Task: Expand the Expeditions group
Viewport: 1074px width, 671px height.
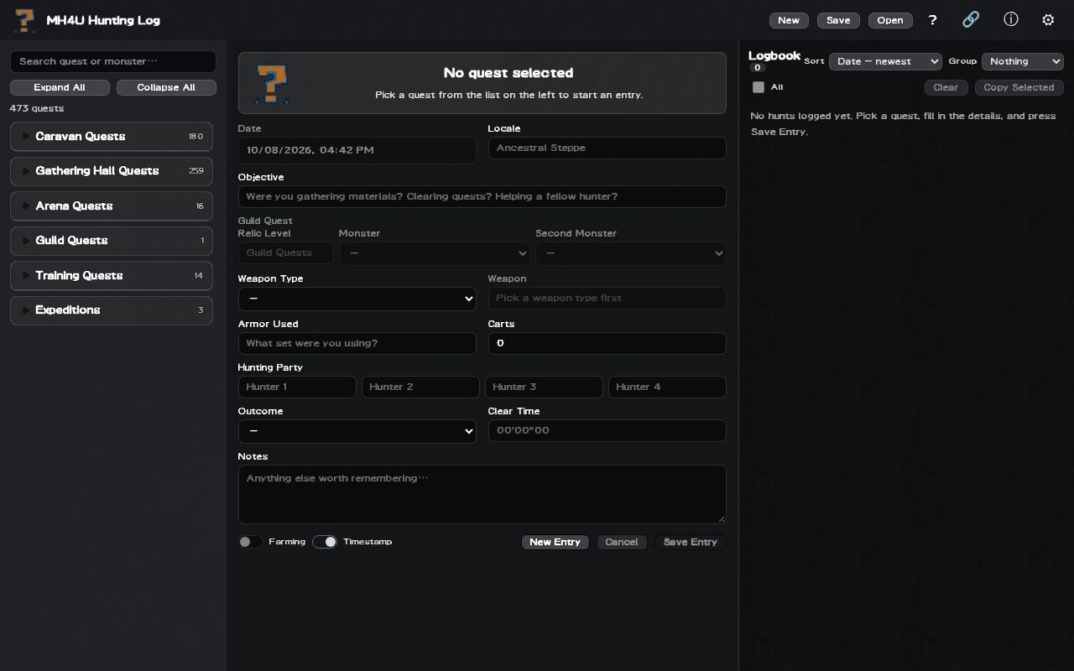Action: click(x=112, y=310)
